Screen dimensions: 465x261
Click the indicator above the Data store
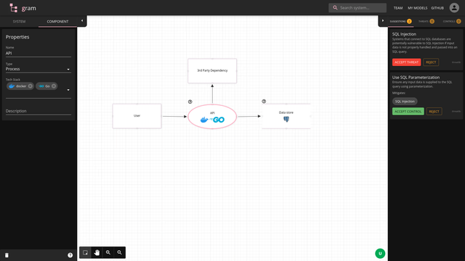click(x=264, y=101)
